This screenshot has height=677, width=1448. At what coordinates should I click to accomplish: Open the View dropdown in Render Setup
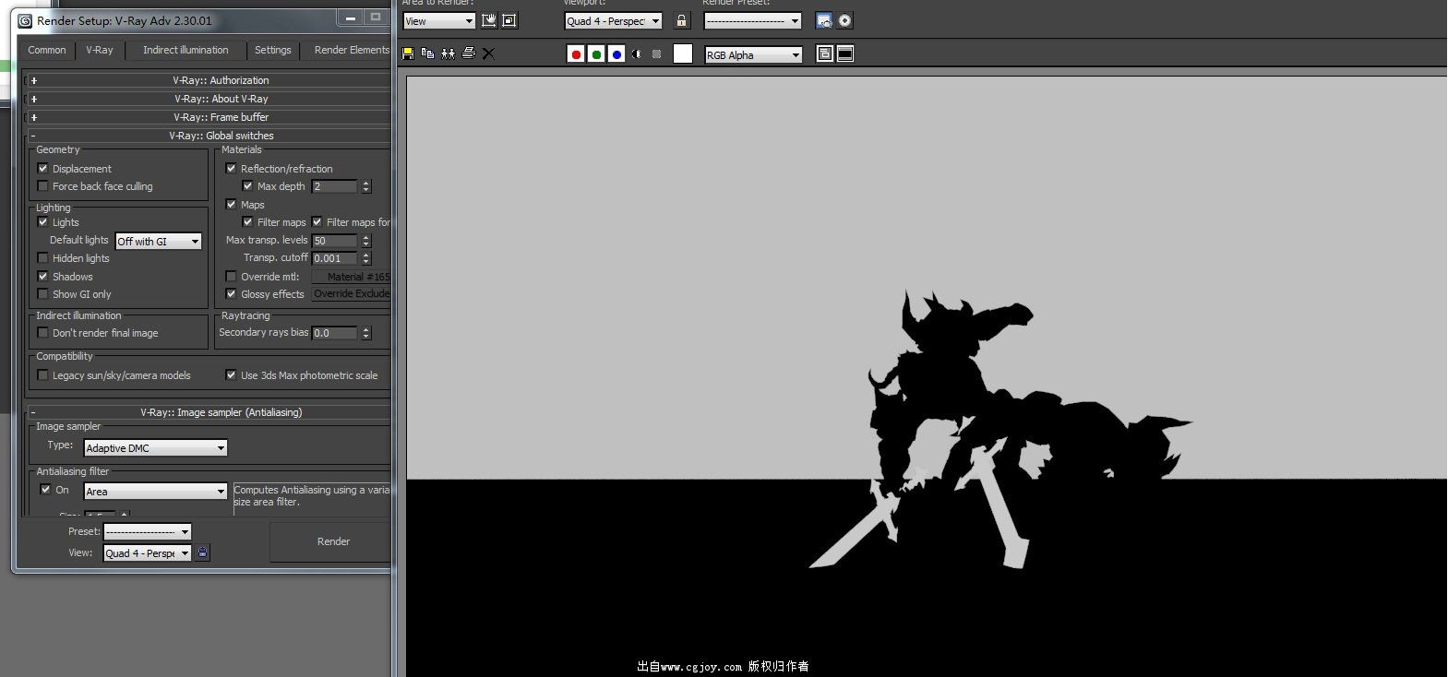(148, 553)
